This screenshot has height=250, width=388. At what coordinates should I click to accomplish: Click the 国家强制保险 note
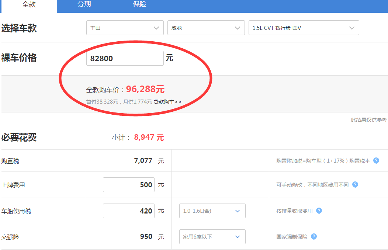(x=292, y=237)
